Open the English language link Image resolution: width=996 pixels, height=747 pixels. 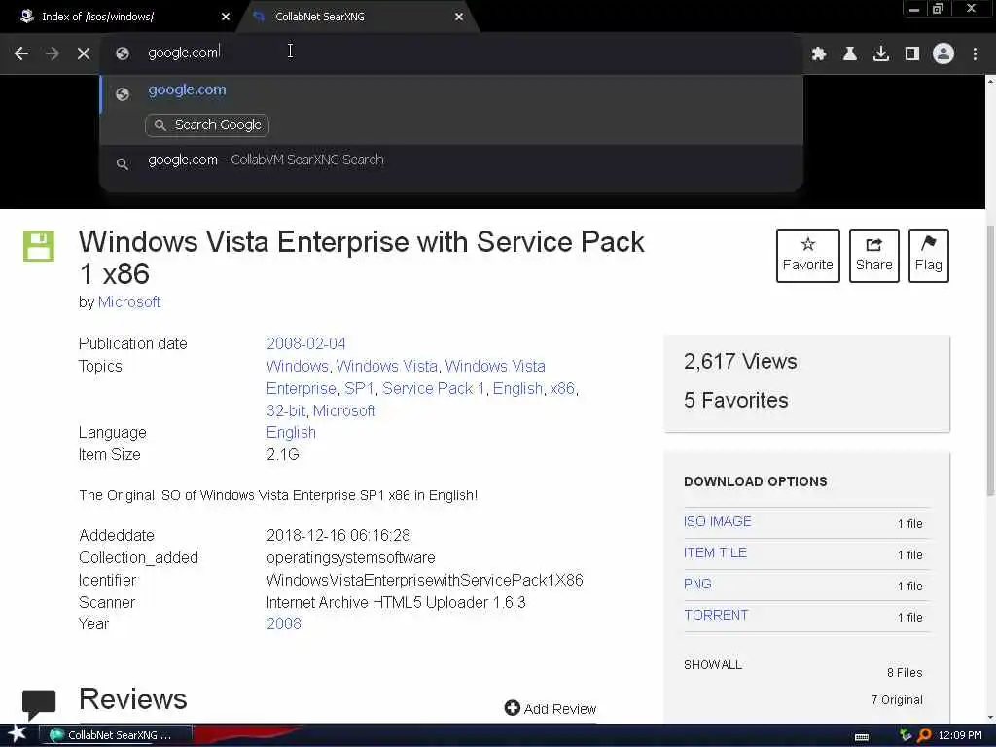pos(291,433)
